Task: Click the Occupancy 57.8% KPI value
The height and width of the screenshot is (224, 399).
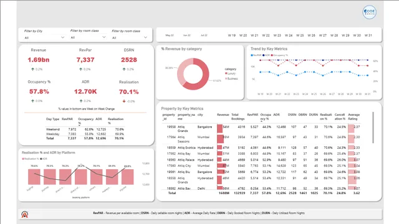Action: [x=39, y=91]
